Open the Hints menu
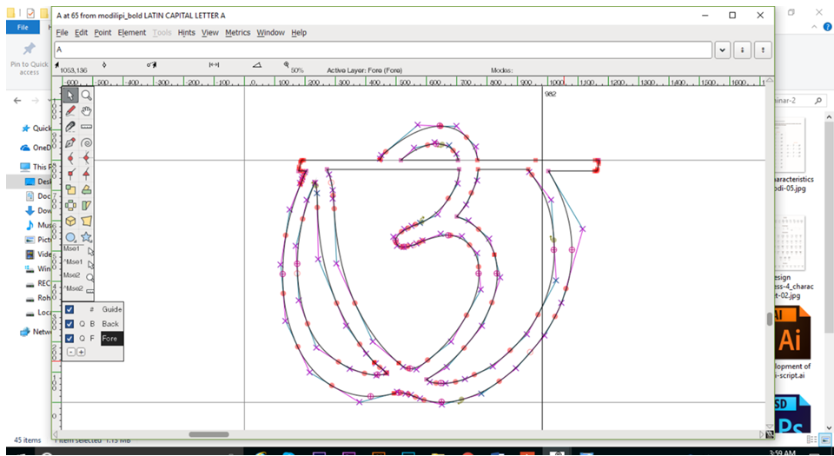 187,32
